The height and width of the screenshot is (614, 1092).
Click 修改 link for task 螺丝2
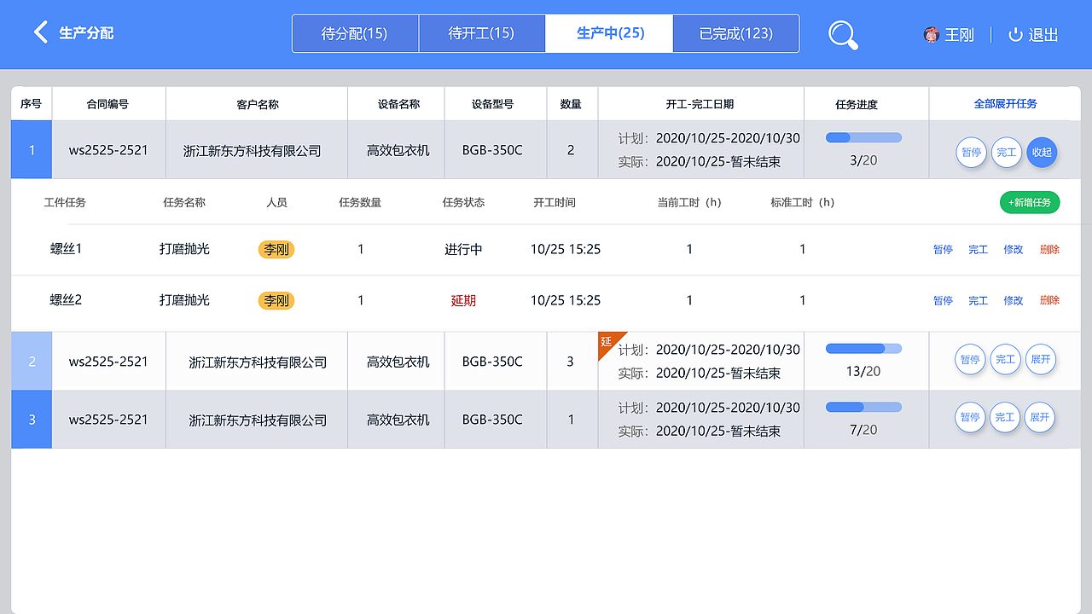1013,300
